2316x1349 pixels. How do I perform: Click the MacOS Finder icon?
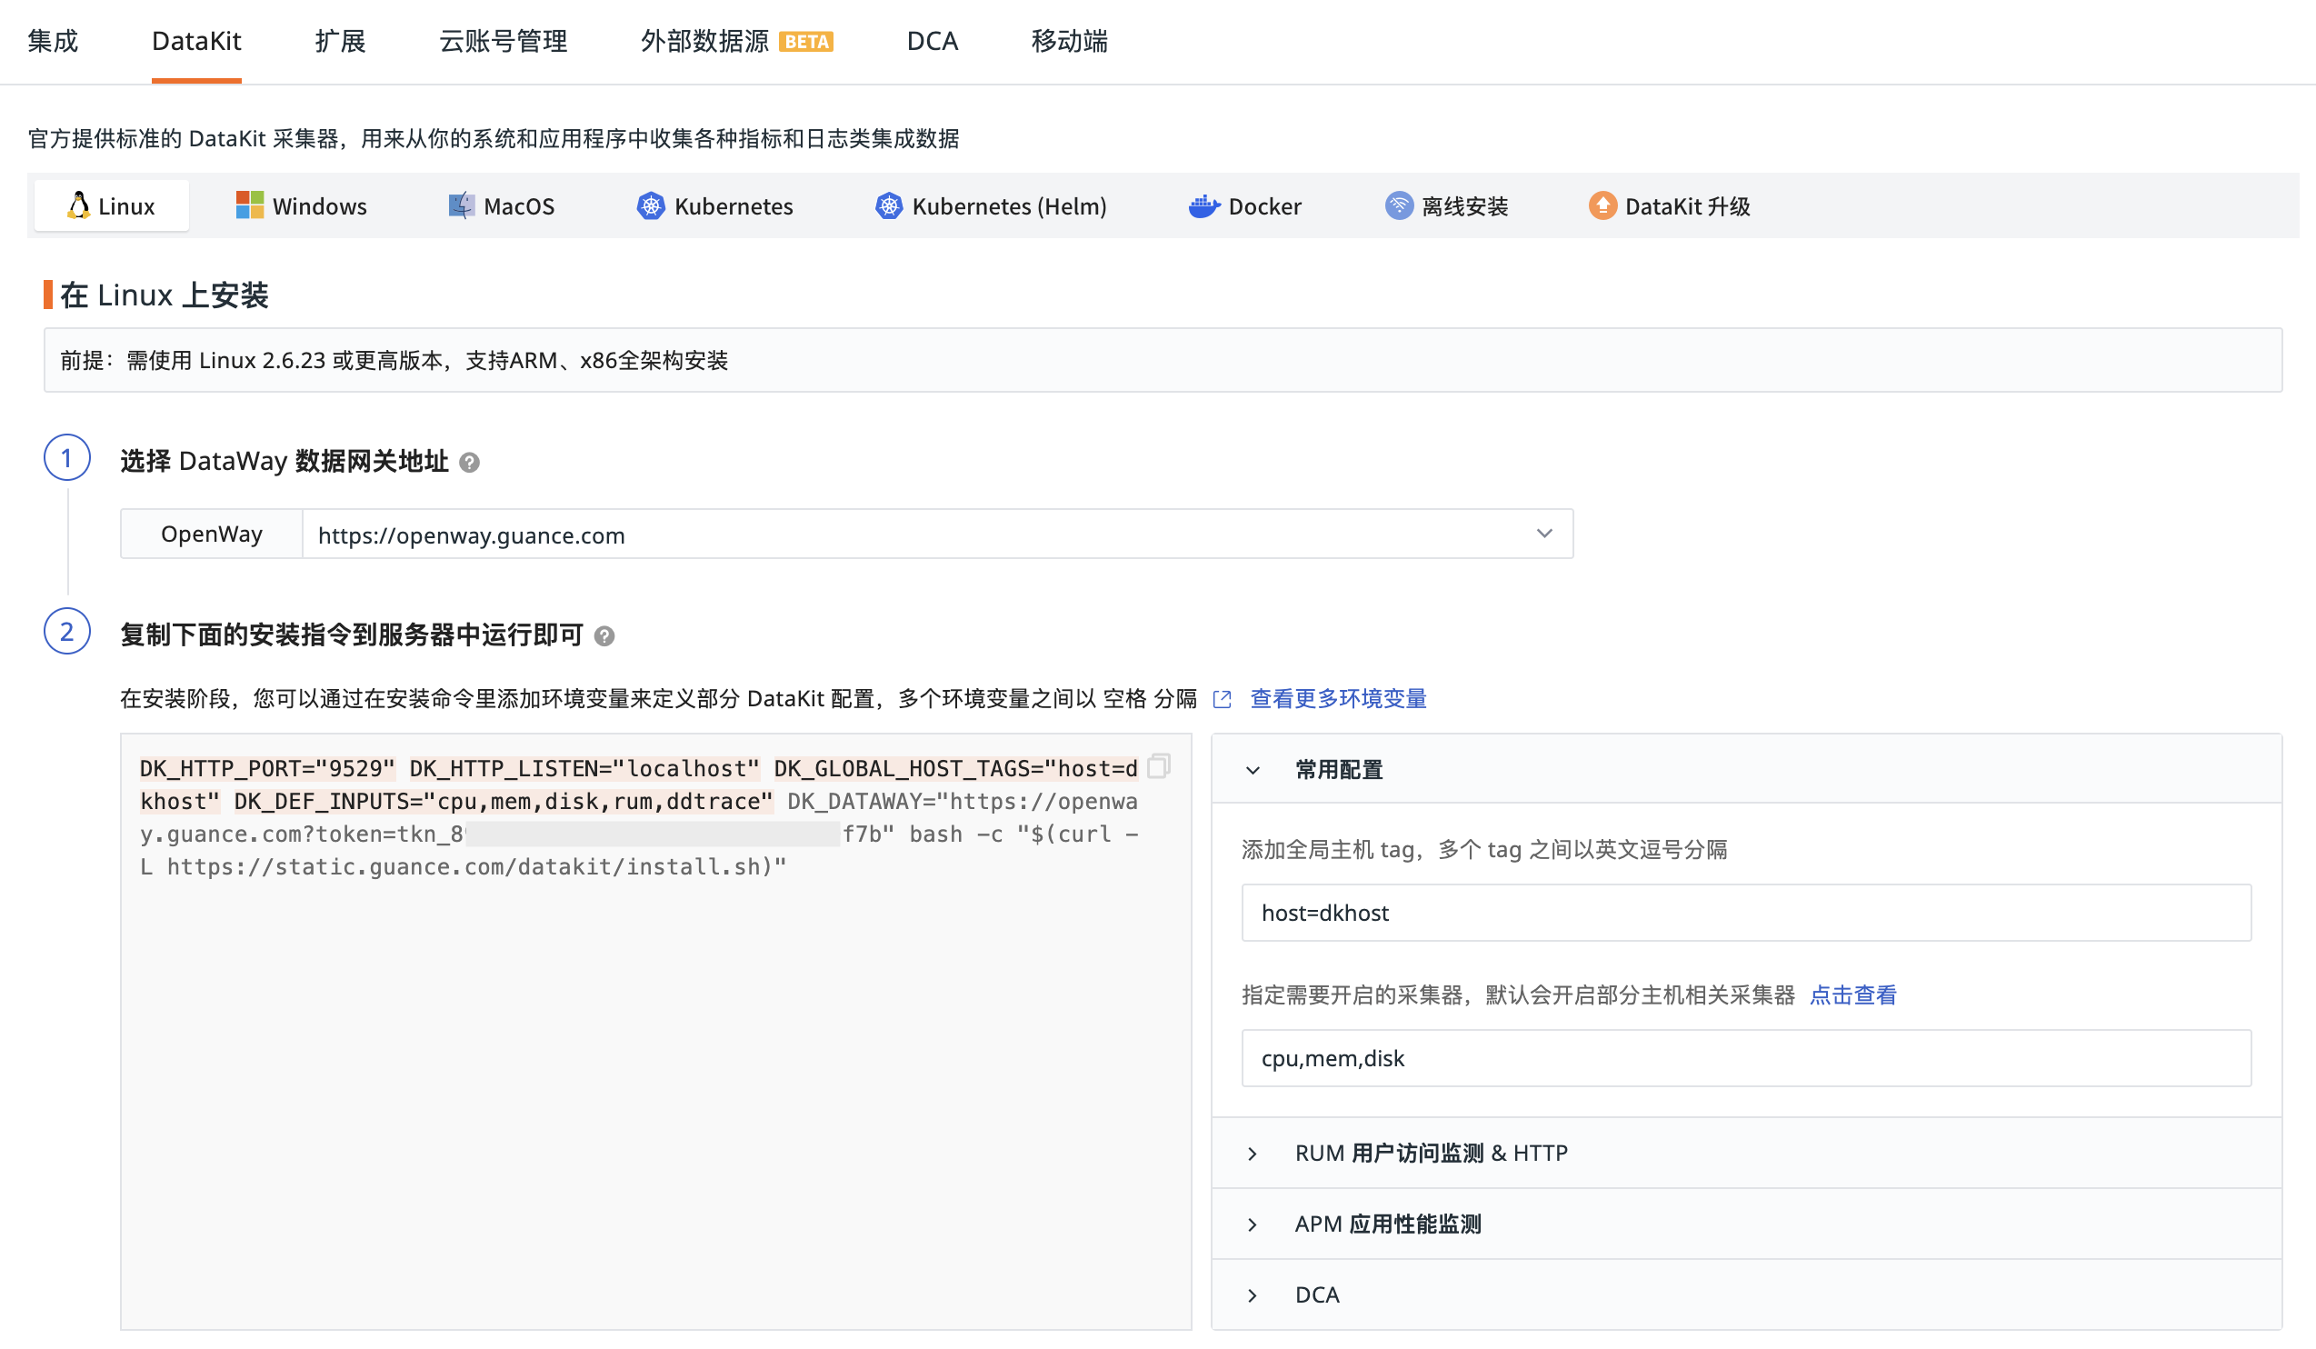461,205
